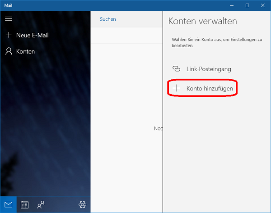Open the Konten section label
Image resolution: width=271 pixels, height=213 pixels.
coord(25,51)
